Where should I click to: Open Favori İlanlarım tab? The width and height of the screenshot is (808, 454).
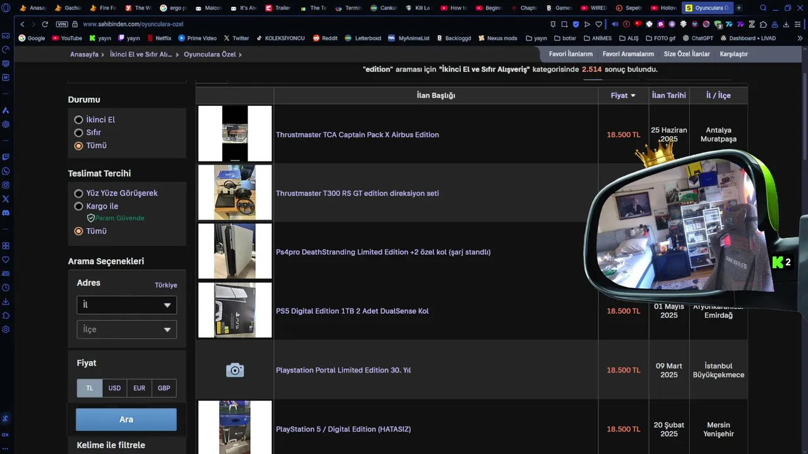[571, 54]
